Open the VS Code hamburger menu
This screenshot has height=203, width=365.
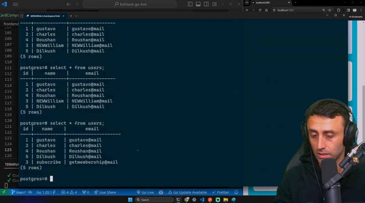coord(16,4)
